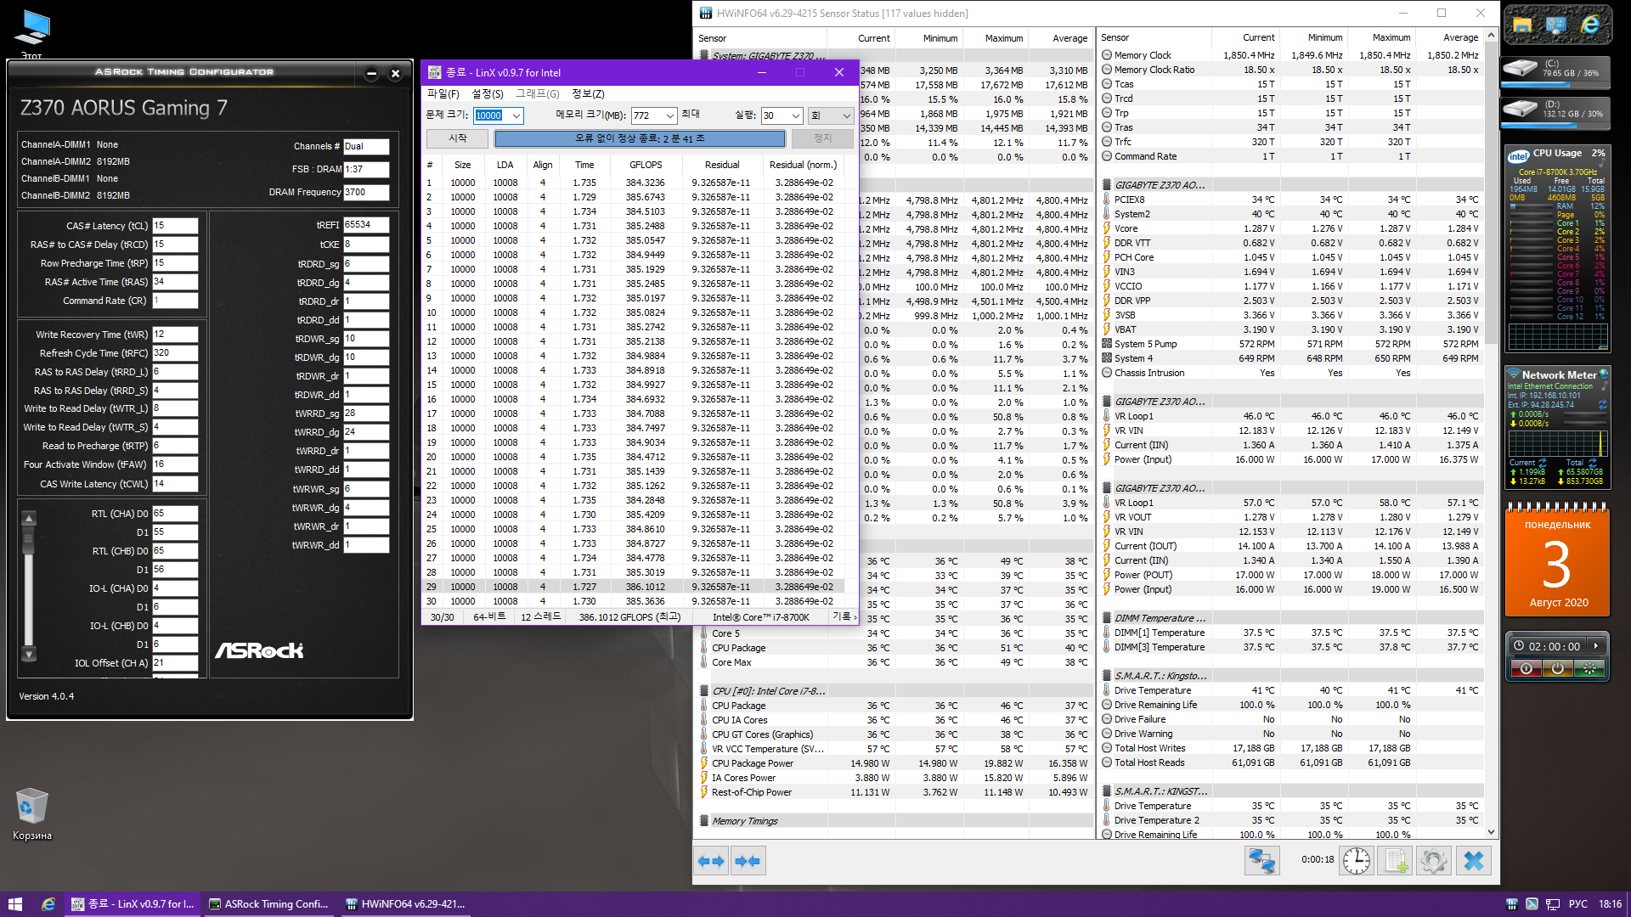
Task: Click the Windows Start button
Action: click(14, 904)
